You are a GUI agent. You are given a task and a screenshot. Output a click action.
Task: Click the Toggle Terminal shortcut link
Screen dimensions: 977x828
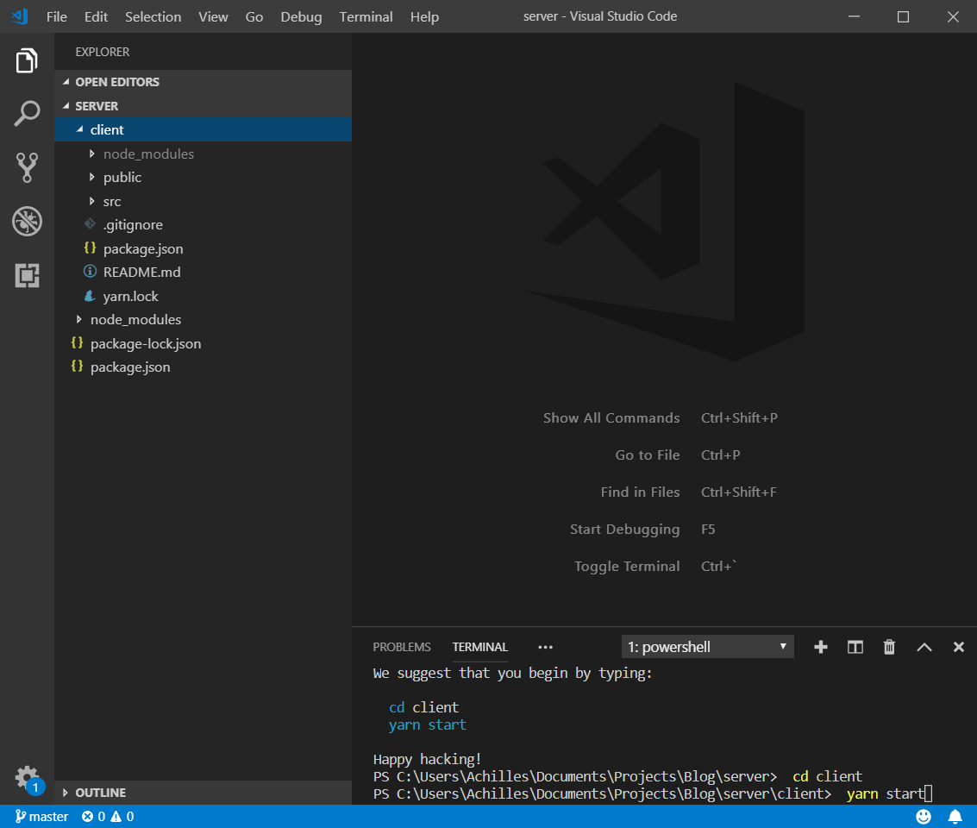click(627, 566)
